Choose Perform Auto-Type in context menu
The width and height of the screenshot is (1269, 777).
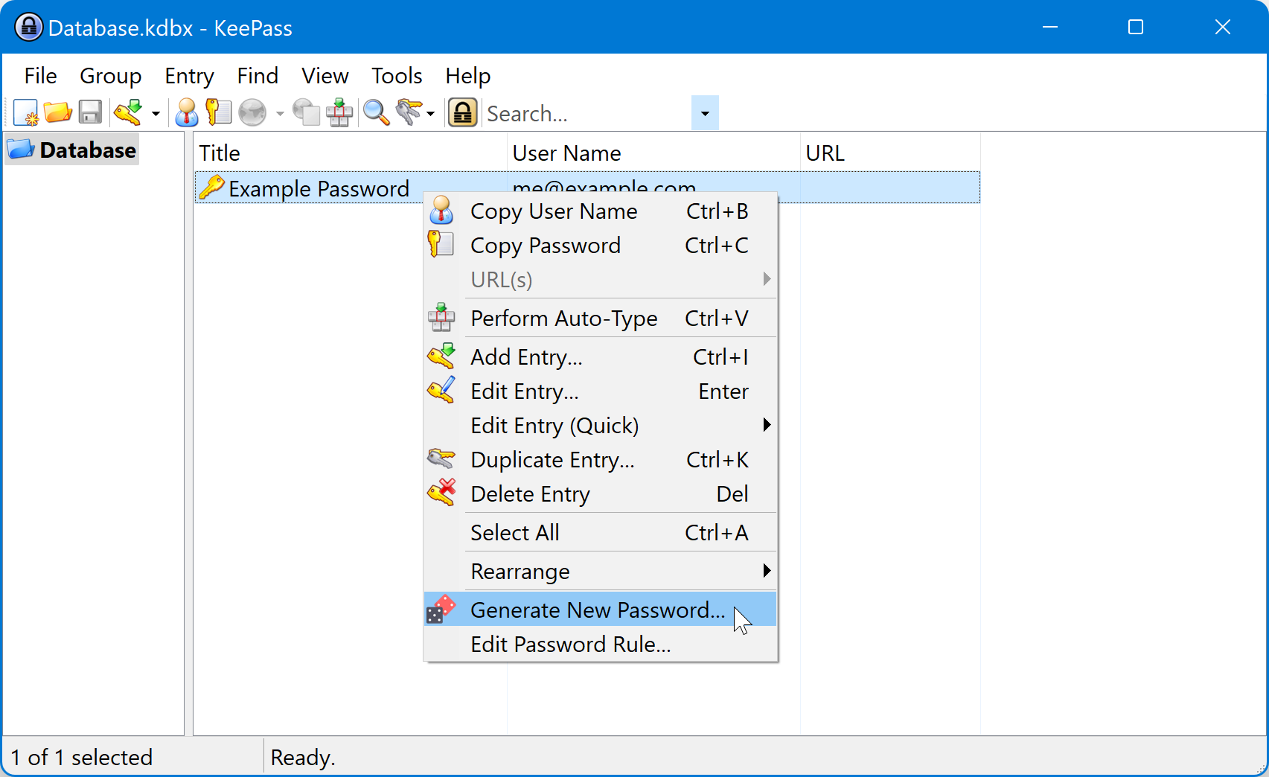click(x=601, y=319)
